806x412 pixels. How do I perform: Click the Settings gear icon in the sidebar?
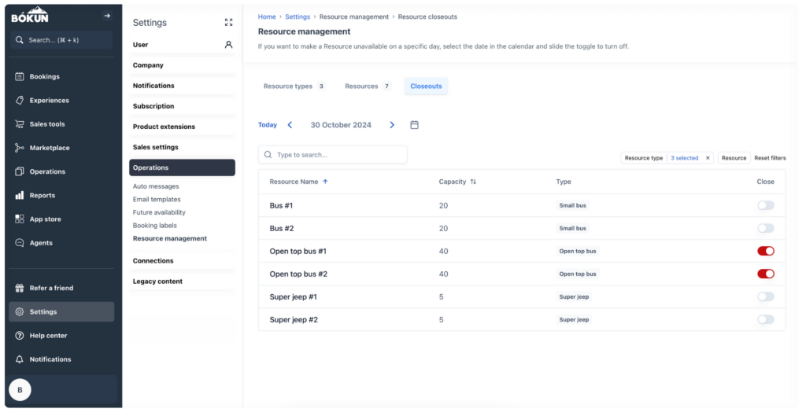coord(20,312)
